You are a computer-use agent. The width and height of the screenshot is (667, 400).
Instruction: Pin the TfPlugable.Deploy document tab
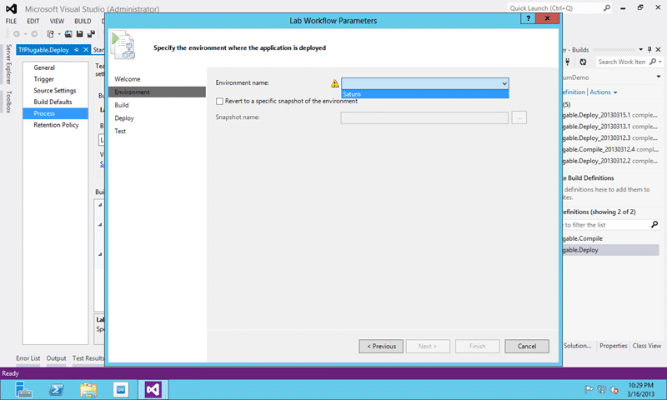[x=76, y=50]
